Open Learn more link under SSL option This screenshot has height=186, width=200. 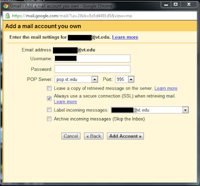(65, 101)
